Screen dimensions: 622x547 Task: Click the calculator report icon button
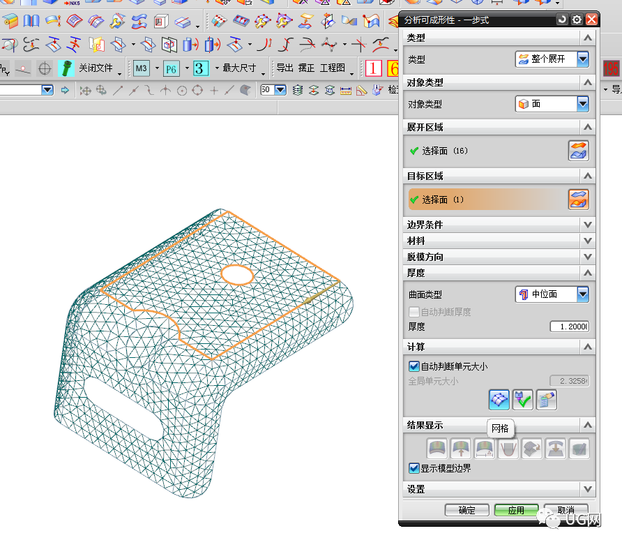tap(547, 399)
